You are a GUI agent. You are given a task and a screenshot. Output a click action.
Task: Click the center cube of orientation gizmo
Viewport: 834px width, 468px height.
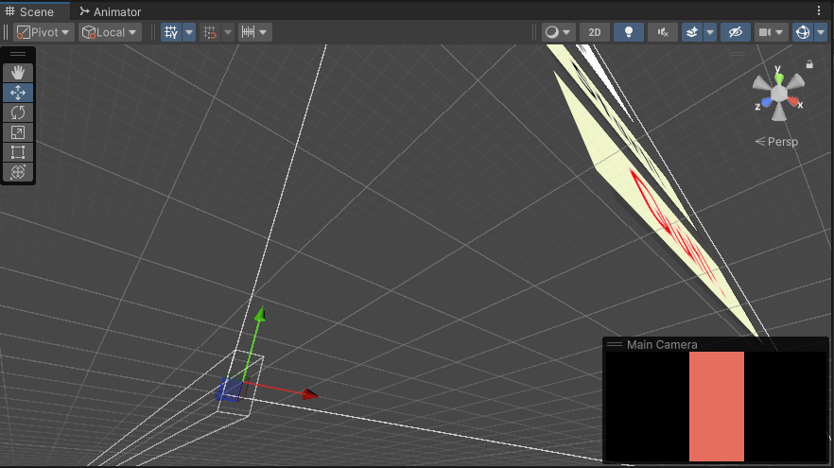pos(779,93)
